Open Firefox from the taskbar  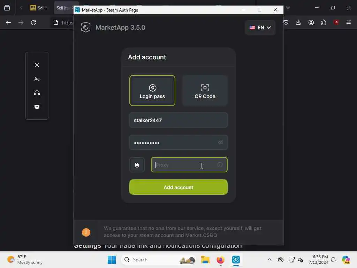220,260
